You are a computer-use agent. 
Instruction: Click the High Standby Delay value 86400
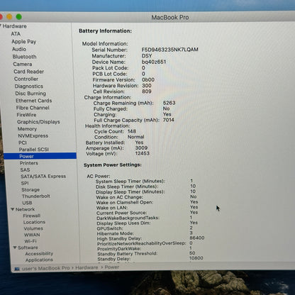click(197, 238)
